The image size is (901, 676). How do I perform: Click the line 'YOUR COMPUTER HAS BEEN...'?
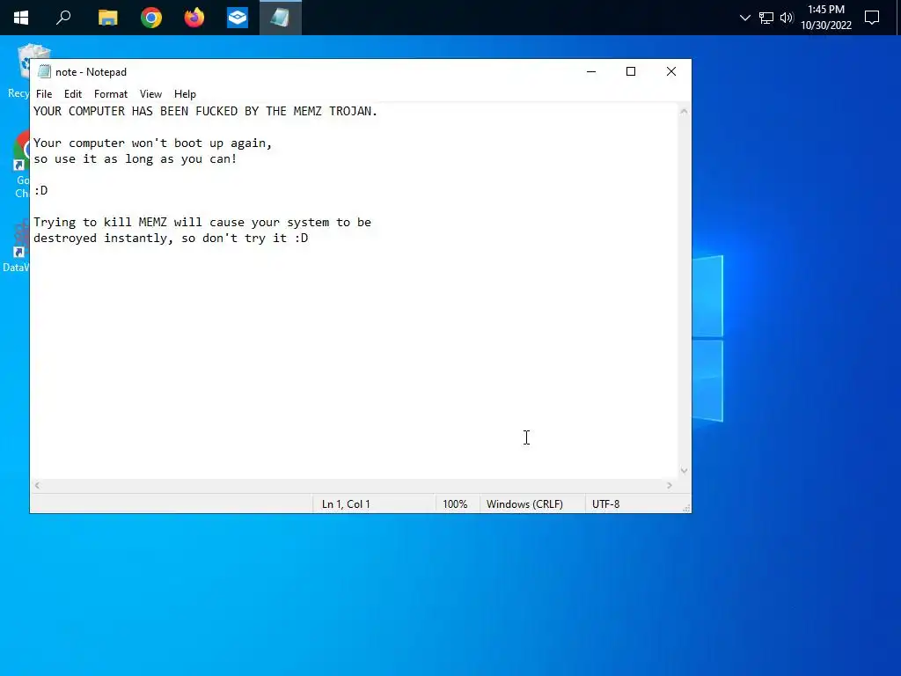click(205, 111)
